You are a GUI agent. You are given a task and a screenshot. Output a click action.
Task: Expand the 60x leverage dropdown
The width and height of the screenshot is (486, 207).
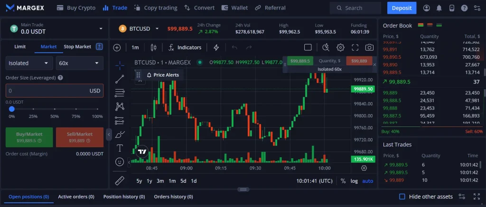[79, 63]
